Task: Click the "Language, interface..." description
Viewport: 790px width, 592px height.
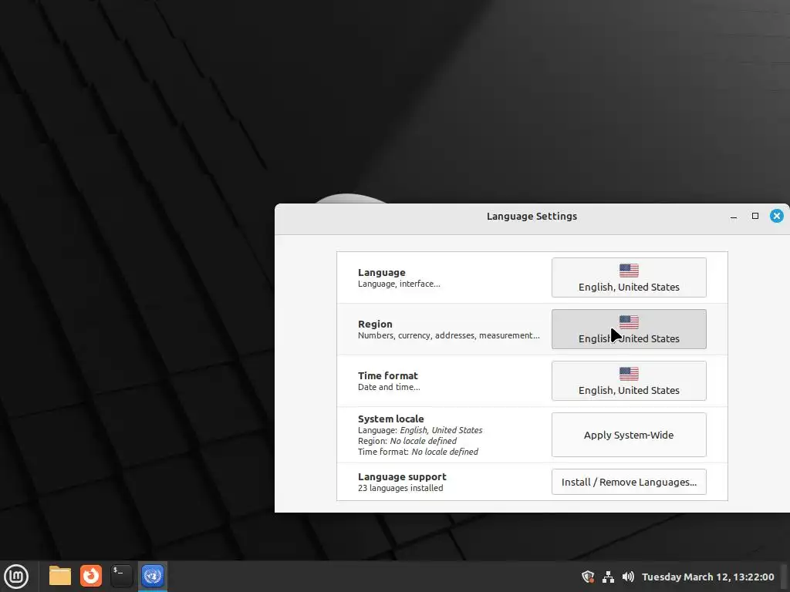Action: coord(399,284)
